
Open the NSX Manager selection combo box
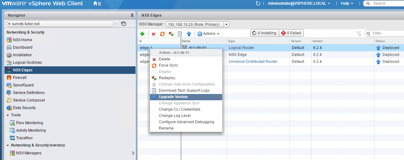tap(198, 24)
